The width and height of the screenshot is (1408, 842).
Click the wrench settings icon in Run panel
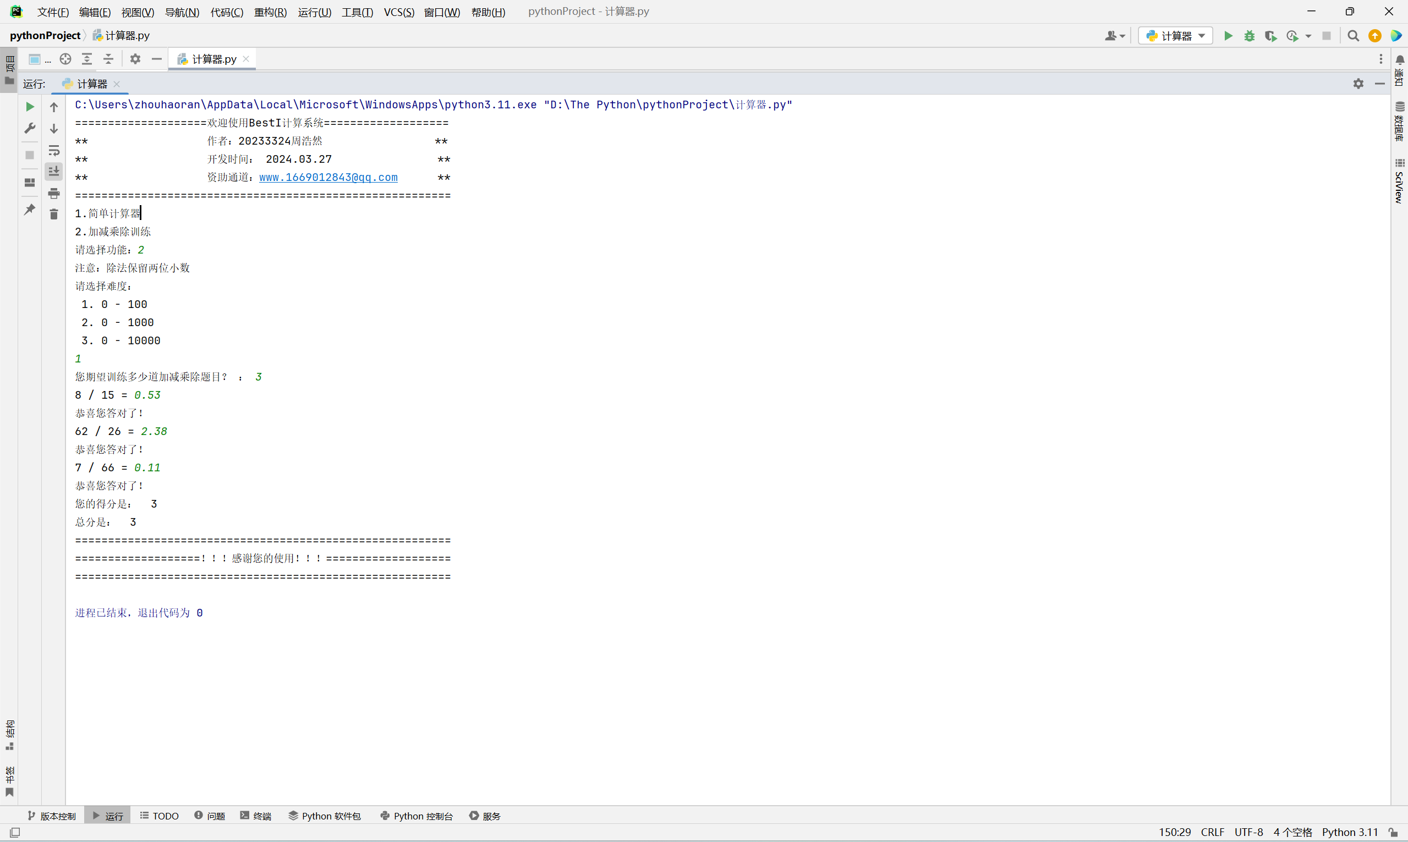pyautogui.click(x=30, y=128)
